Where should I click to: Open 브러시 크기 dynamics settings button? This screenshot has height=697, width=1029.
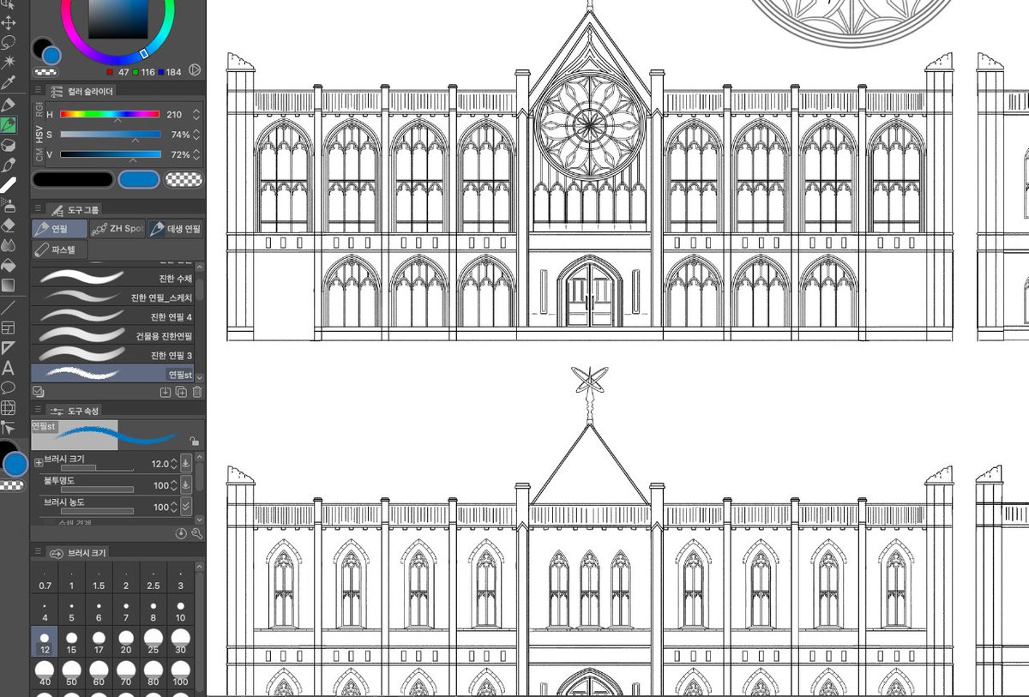point(186,463)
